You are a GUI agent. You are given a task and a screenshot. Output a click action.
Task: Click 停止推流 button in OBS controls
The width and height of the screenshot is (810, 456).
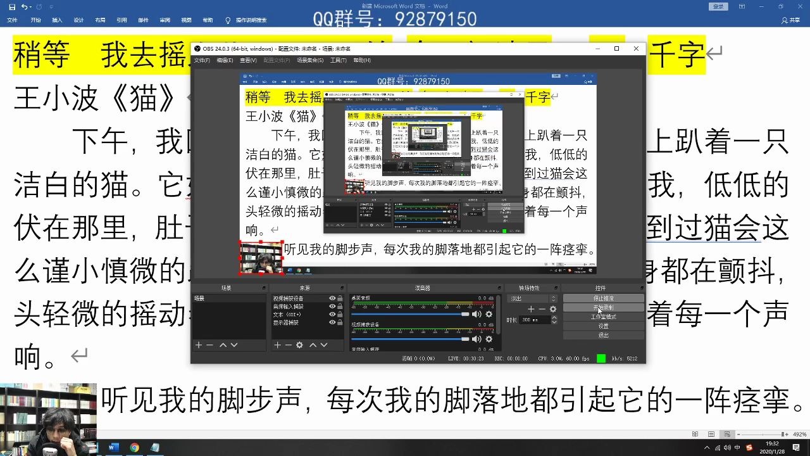tap(603, 298)
